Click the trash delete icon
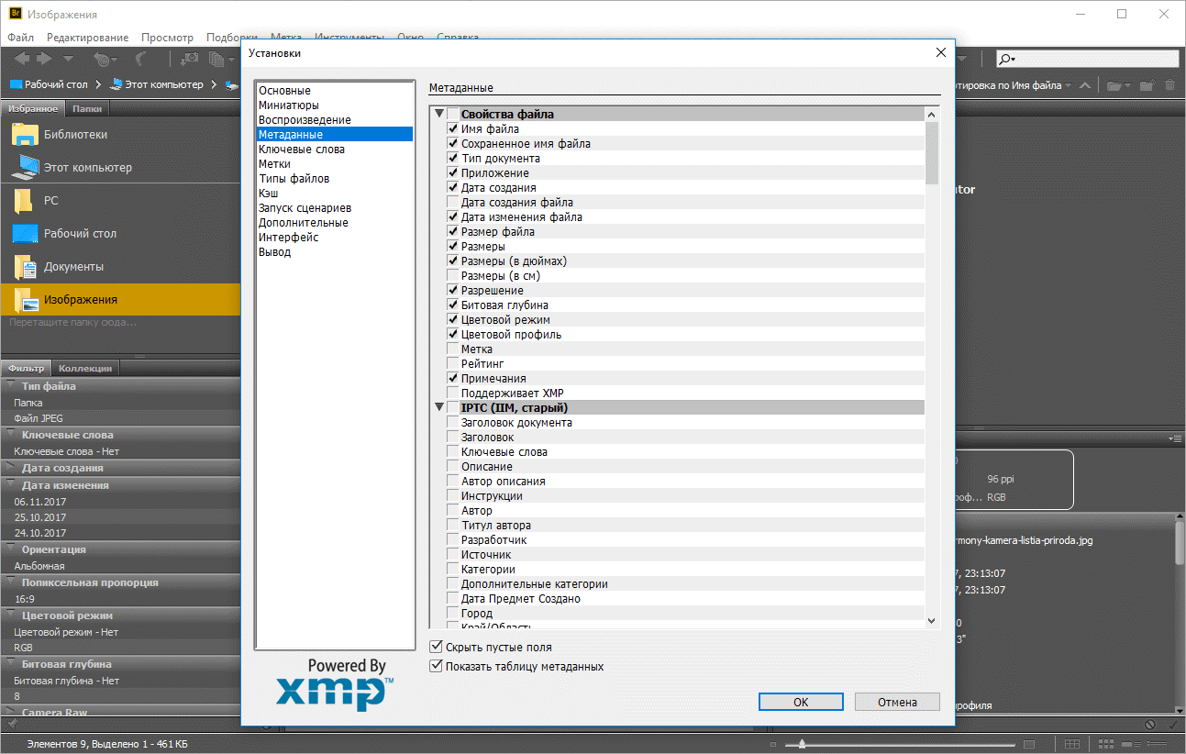Screen dimensions: 1186x754 [x=1169, y=85]
